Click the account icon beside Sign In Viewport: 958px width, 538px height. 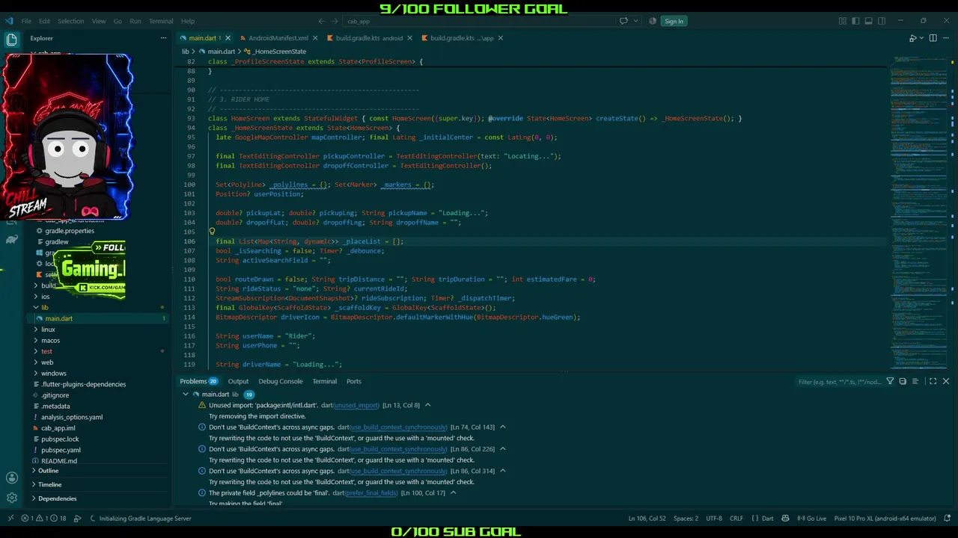(x=653, y=21)
